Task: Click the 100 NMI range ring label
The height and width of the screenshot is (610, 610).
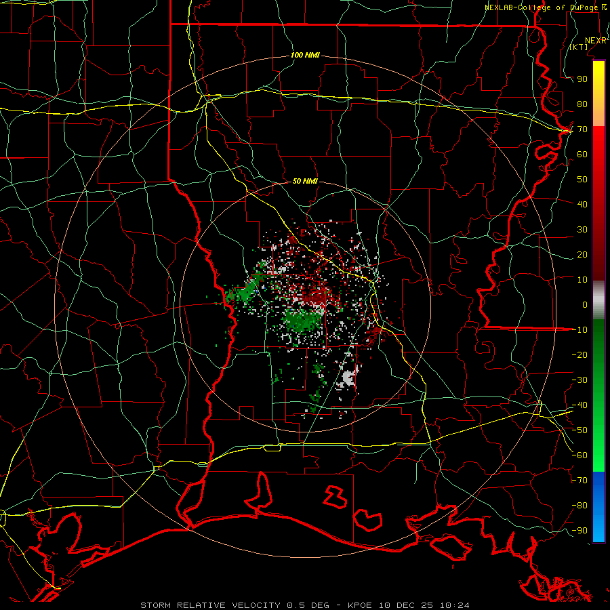Action: [x=305, y=56]
